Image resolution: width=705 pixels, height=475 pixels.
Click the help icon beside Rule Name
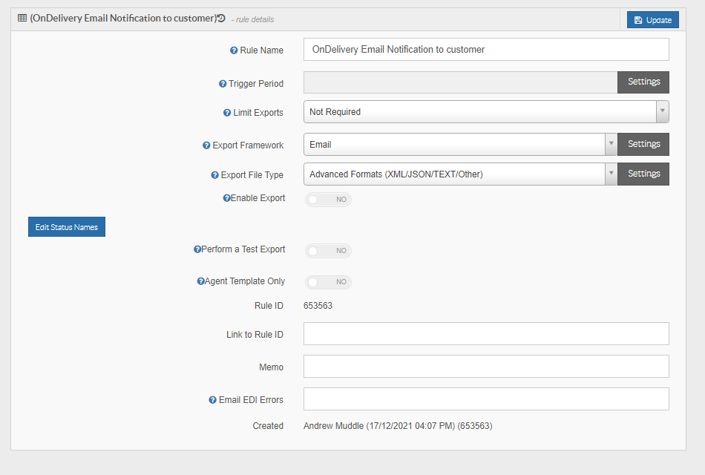click(234, 50)
